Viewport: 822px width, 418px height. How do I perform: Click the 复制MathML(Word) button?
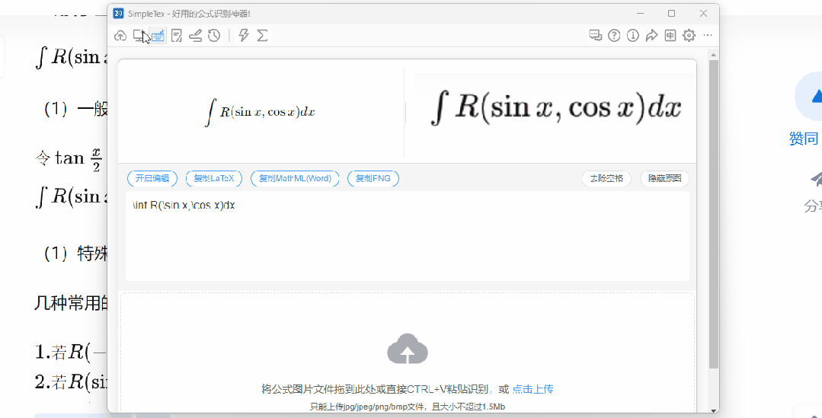[295, 178]
